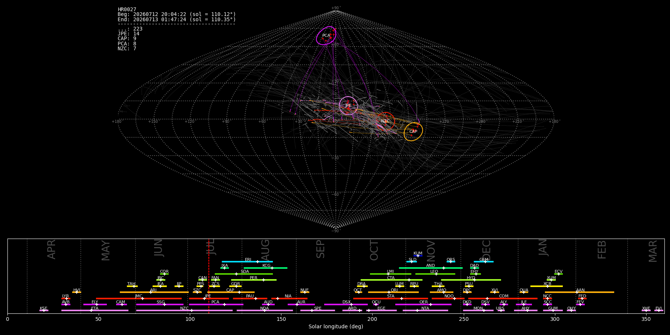This screenshot has height=335, width=670.
Task: Click the KUM shower marker
Action: click(x=418, y=256)
